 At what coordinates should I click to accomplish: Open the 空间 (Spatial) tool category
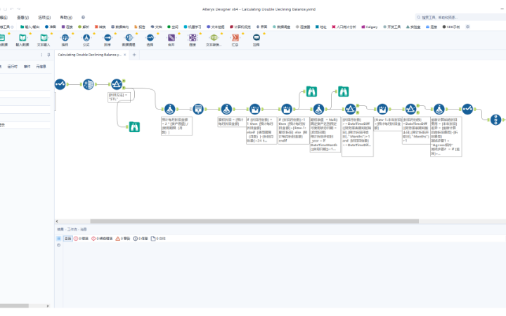173,27
